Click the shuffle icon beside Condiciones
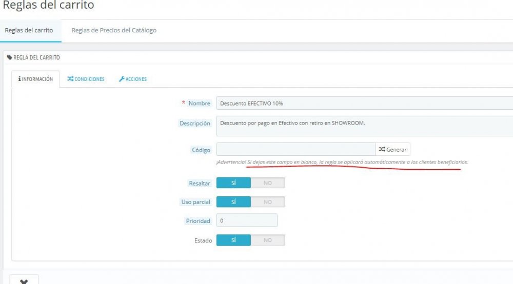The width and height of the screenshot is (513, 284). pos(70,79)
